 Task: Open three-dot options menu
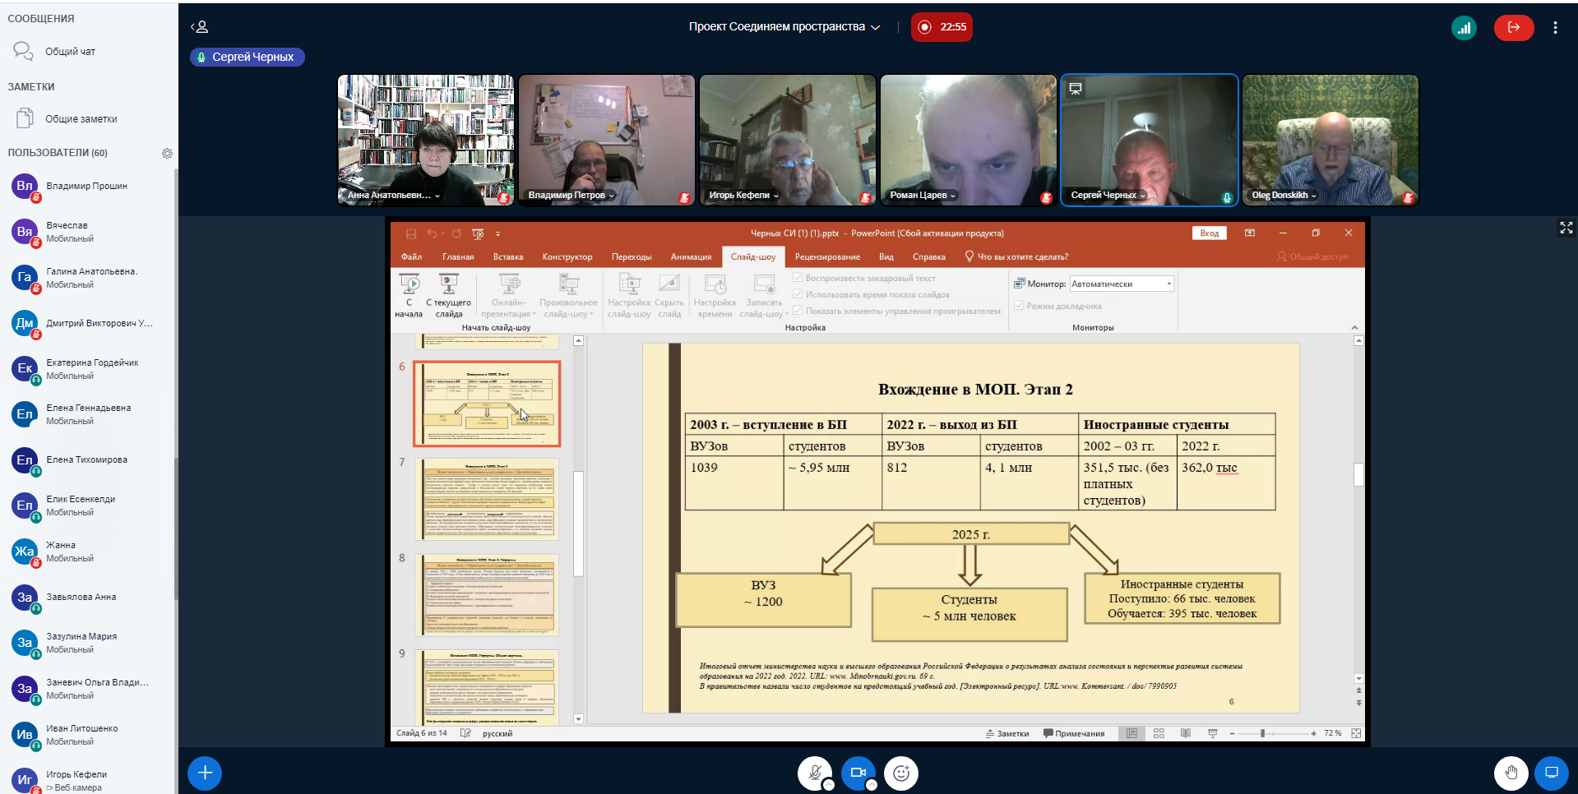tap(1555, 27)
